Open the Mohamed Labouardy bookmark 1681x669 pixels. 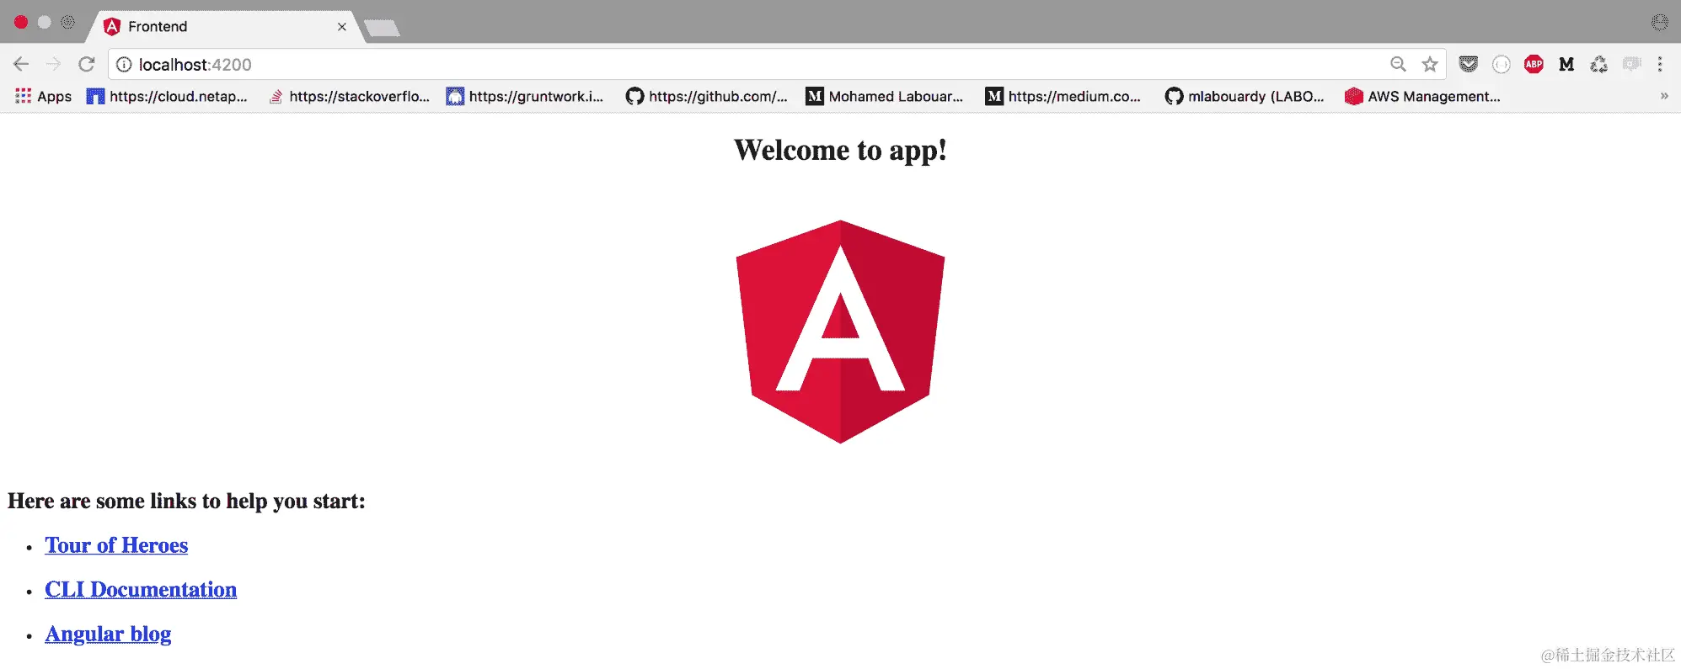(885, 96)
